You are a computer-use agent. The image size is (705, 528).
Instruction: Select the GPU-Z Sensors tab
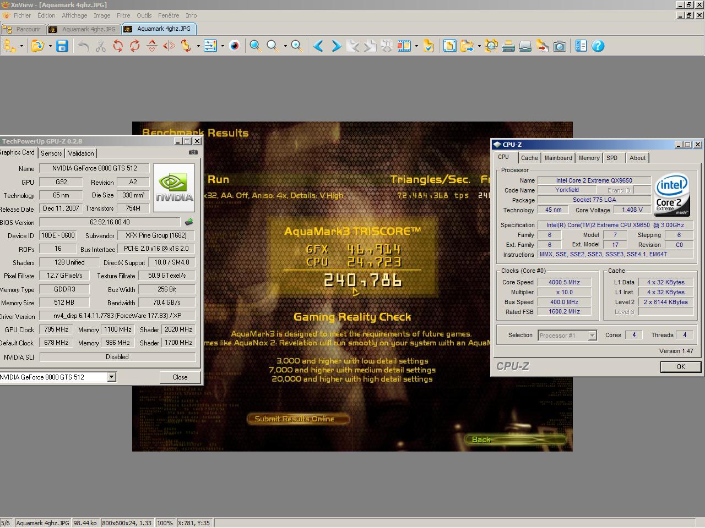51,153
